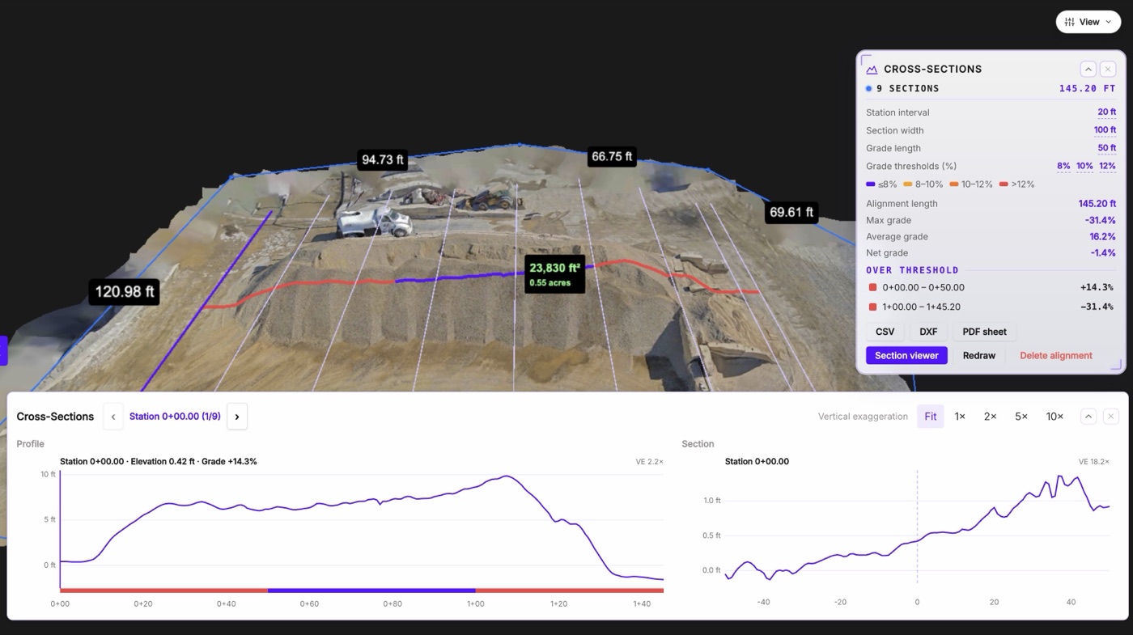Set vertical exaggeration to 1×
Screen dimensions: 1133x635
960,417
